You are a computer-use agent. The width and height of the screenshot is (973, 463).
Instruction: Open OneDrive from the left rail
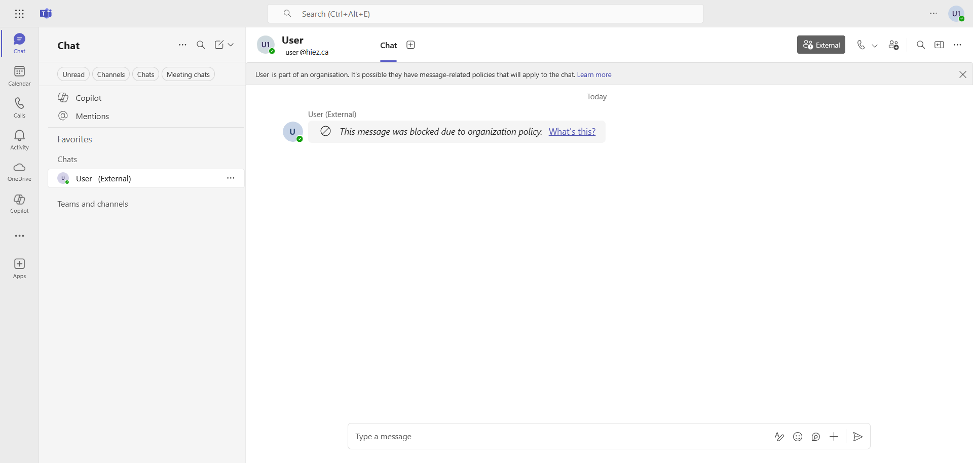(x=19, y=171)
